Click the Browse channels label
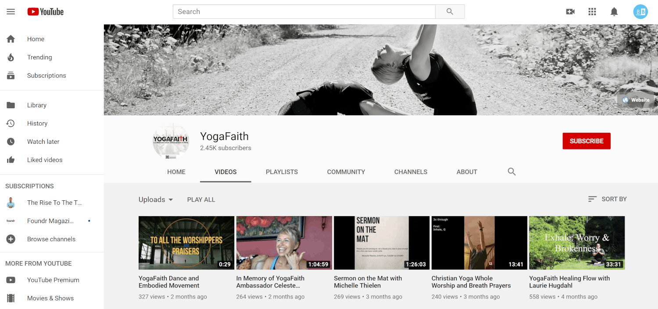This screenshot has width=658, height=309. [51, 239]
